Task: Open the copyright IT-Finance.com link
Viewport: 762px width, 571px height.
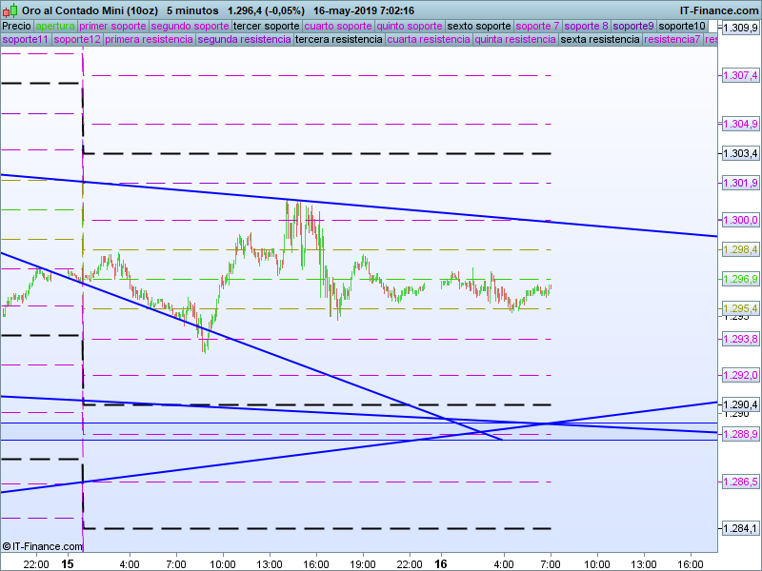Action: click(36, 546)
